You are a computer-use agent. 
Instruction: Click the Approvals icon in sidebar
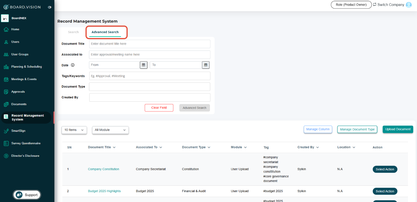(x=6, y=92)
